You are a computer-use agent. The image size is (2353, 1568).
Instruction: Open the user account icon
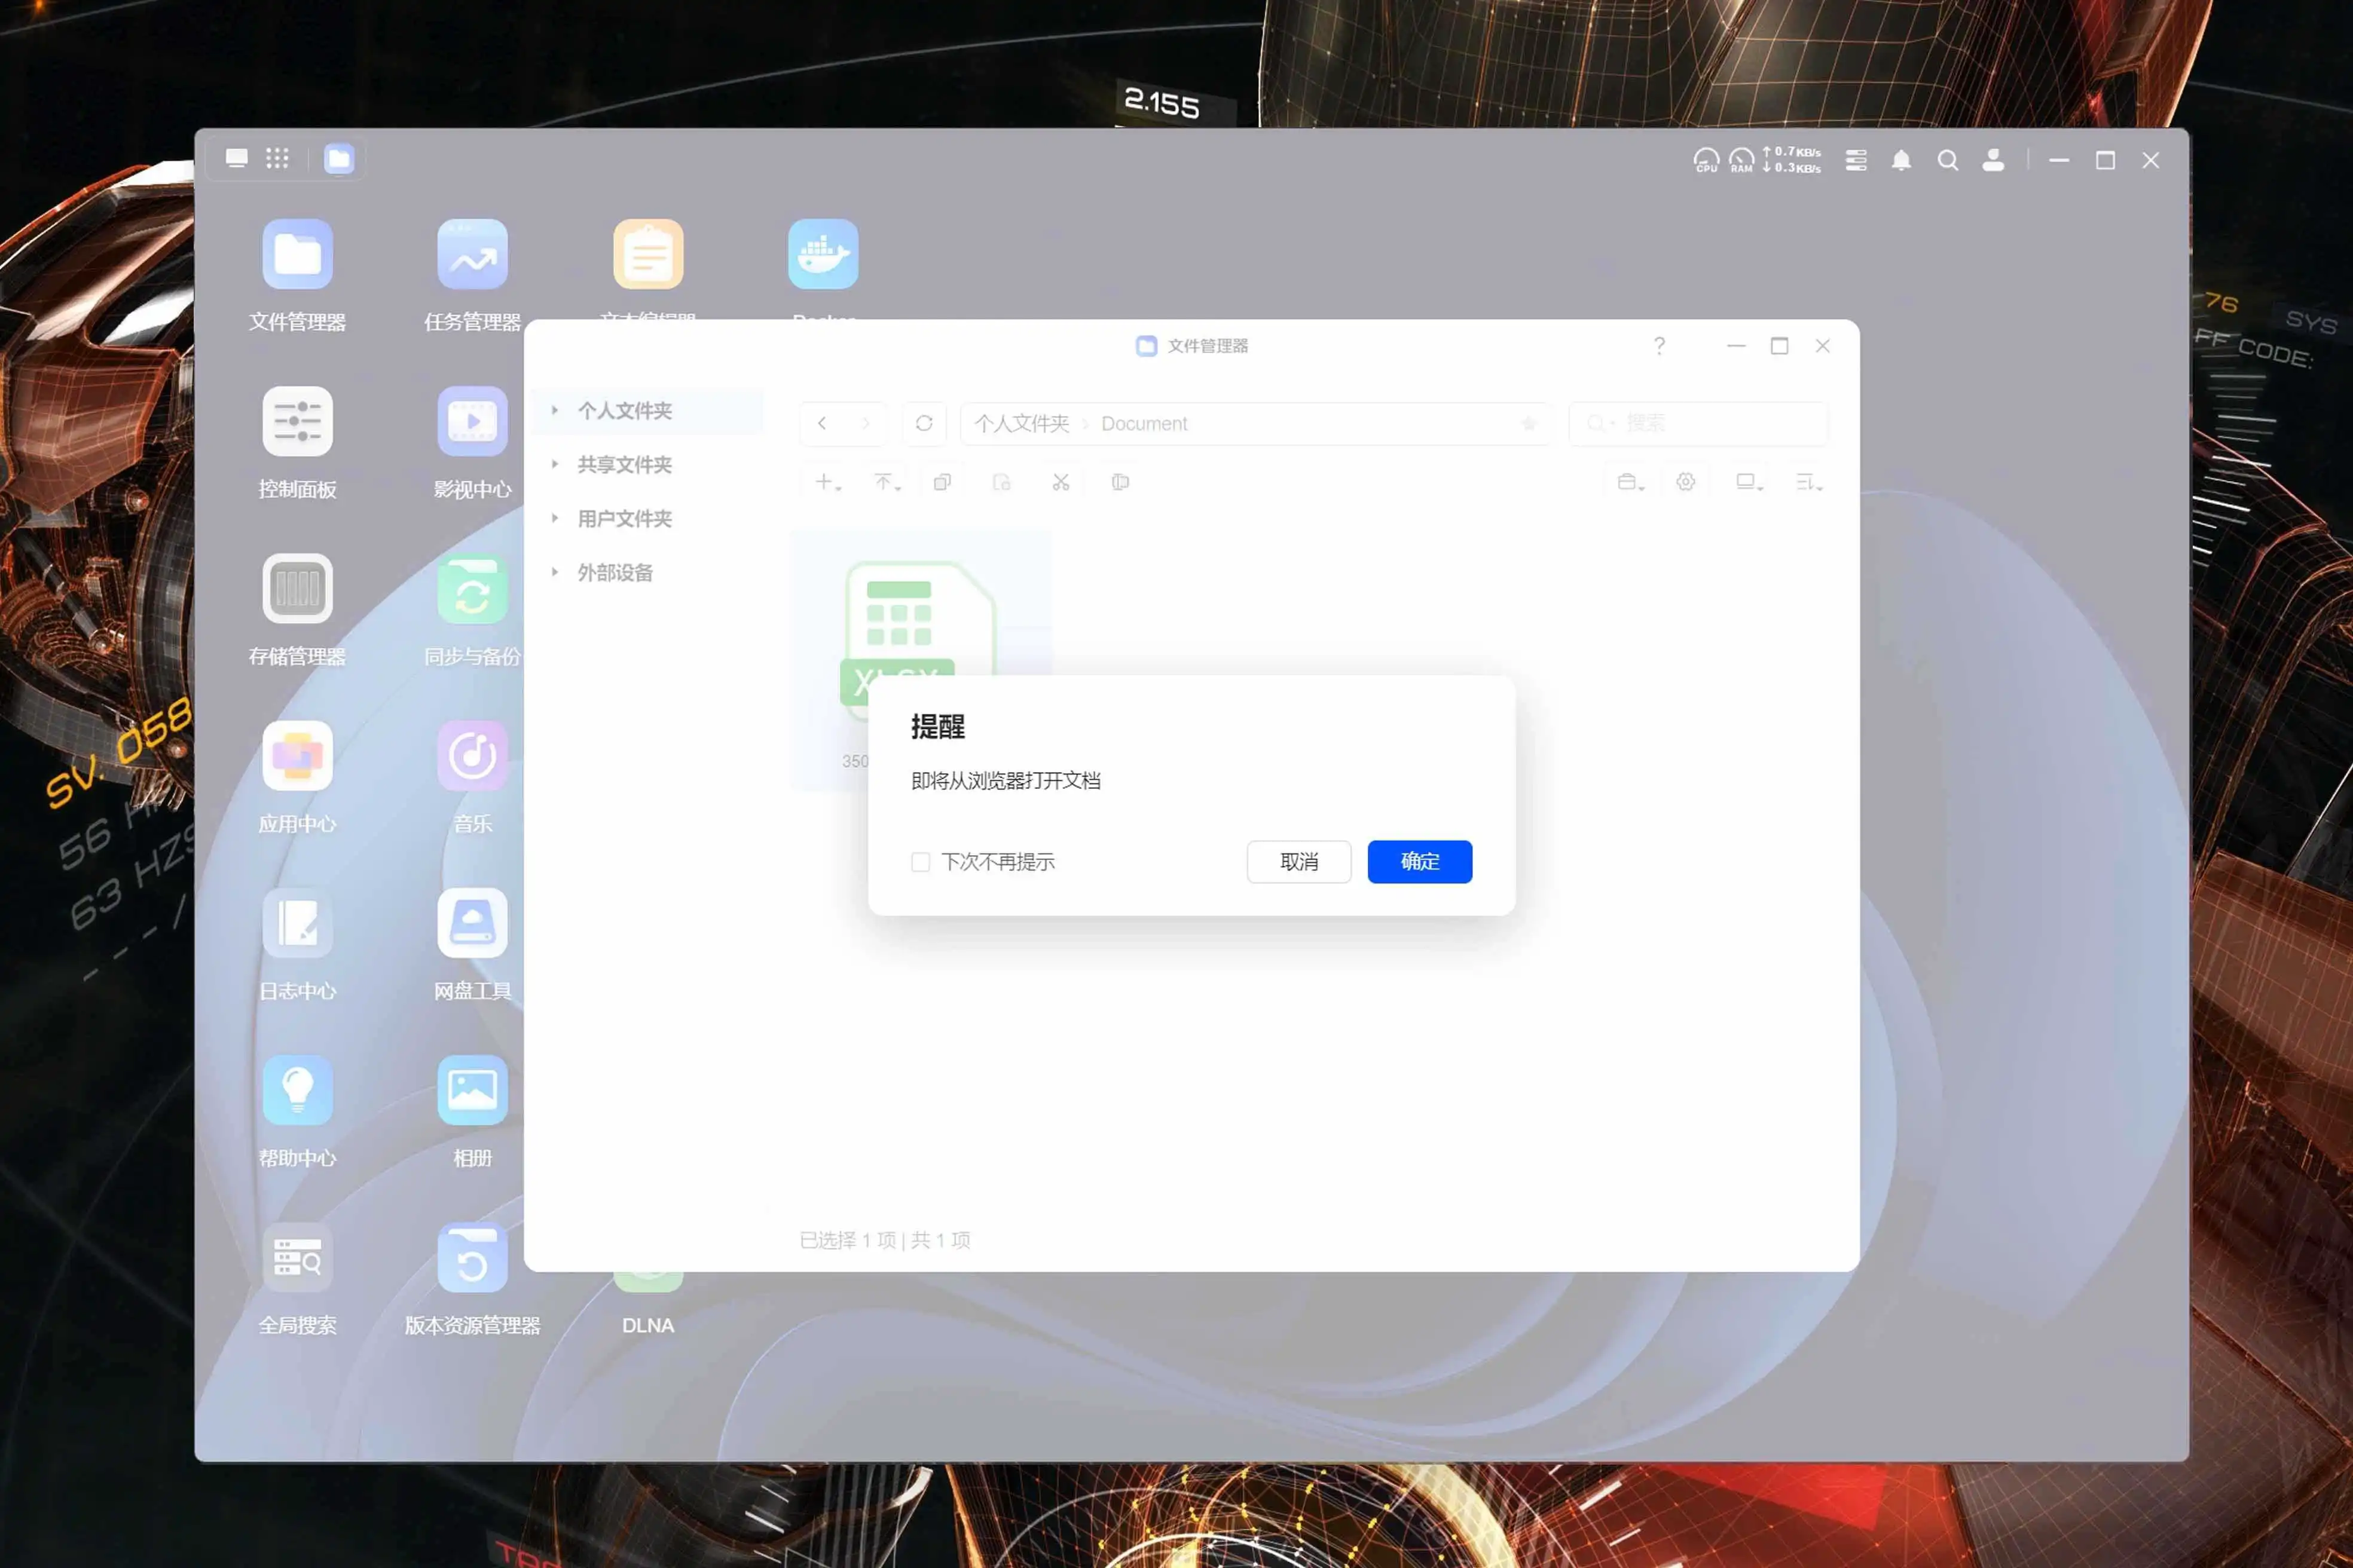pyautogui.click(x=1993, y=160)
